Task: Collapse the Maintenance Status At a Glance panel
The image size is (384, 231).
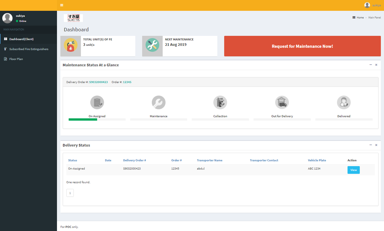Action: point(371,65)
